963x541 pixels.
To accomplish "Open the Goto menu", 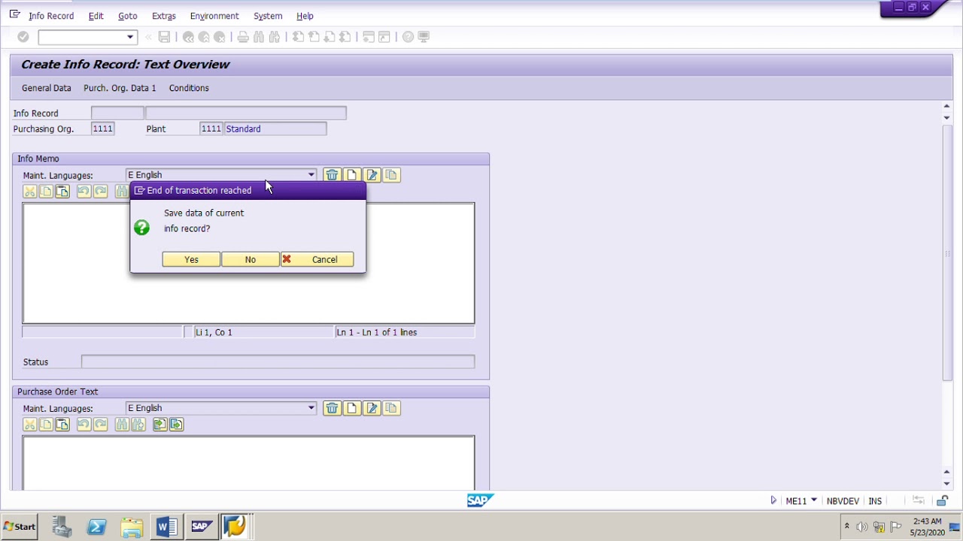I will [127, 16].
